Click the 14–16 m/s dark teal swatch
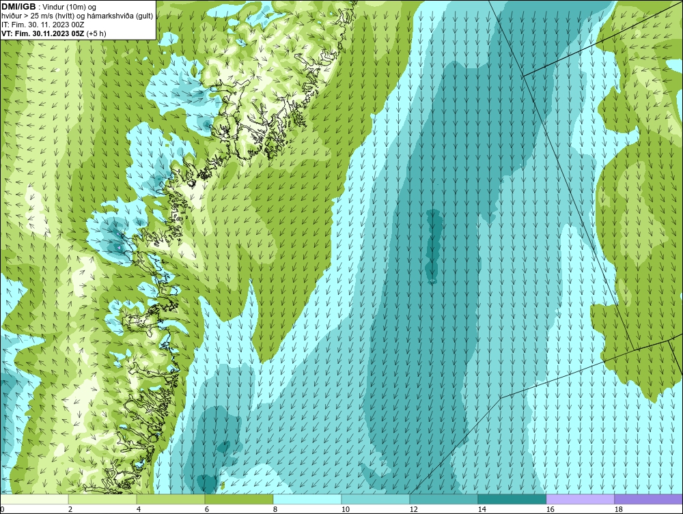This screenshot has width=683, height=514. 512,499
